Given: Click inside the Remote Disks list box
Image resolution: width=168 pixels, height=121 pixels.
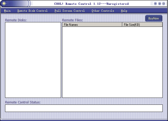Looking at the screenshot, I should click(33, 60).
